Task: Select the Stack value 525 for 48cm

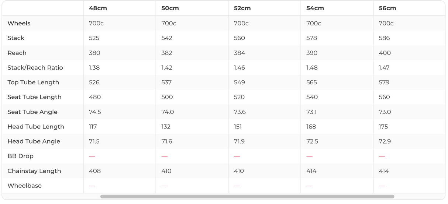Action: [x=94, y=38]
